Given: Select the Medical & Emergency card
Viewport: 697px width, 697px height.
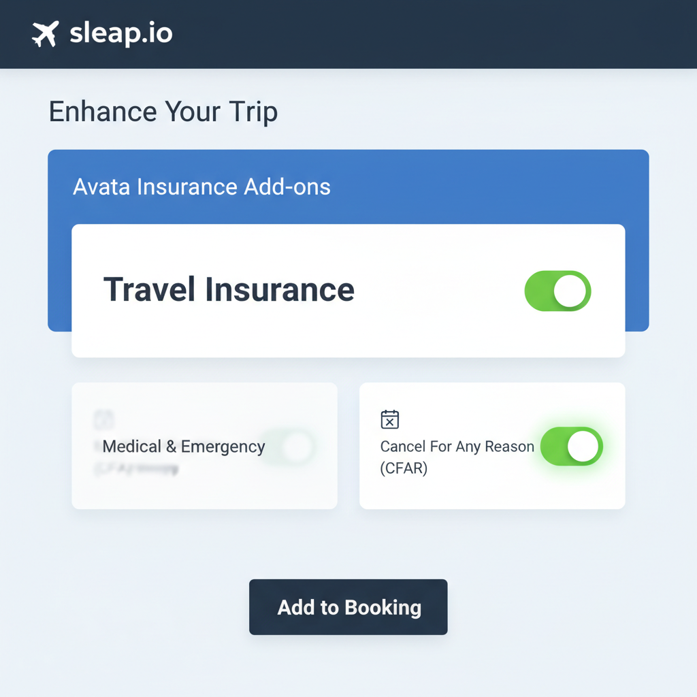Looking at the screenshot, I should tap(204, 446).
